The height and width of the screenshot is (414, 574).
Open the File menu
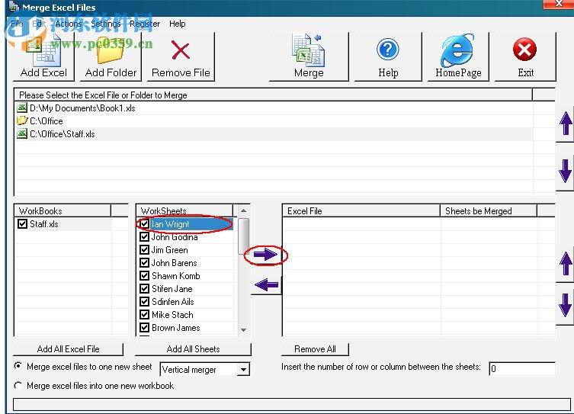[17, 24]
